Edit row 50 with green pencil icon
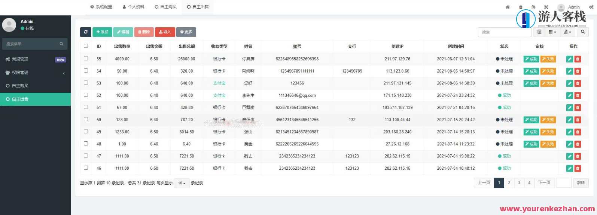Image resolution: width=597 pixels, height=215 pixels. click(x=570, y=120)
